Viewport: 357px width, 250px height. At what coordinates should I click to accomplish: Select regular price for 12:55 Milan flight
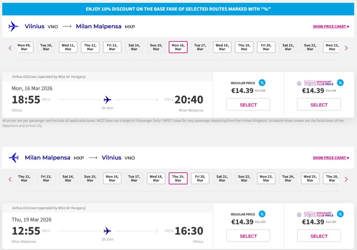point(248,236)
